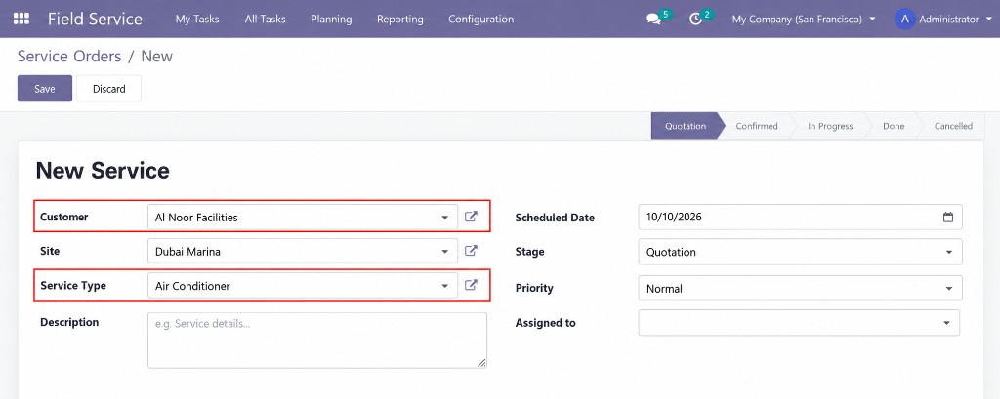The width and height of the screenshot is (1000, 399).
Task: Open the Assigned to dropdown
Action: (799, 323)
